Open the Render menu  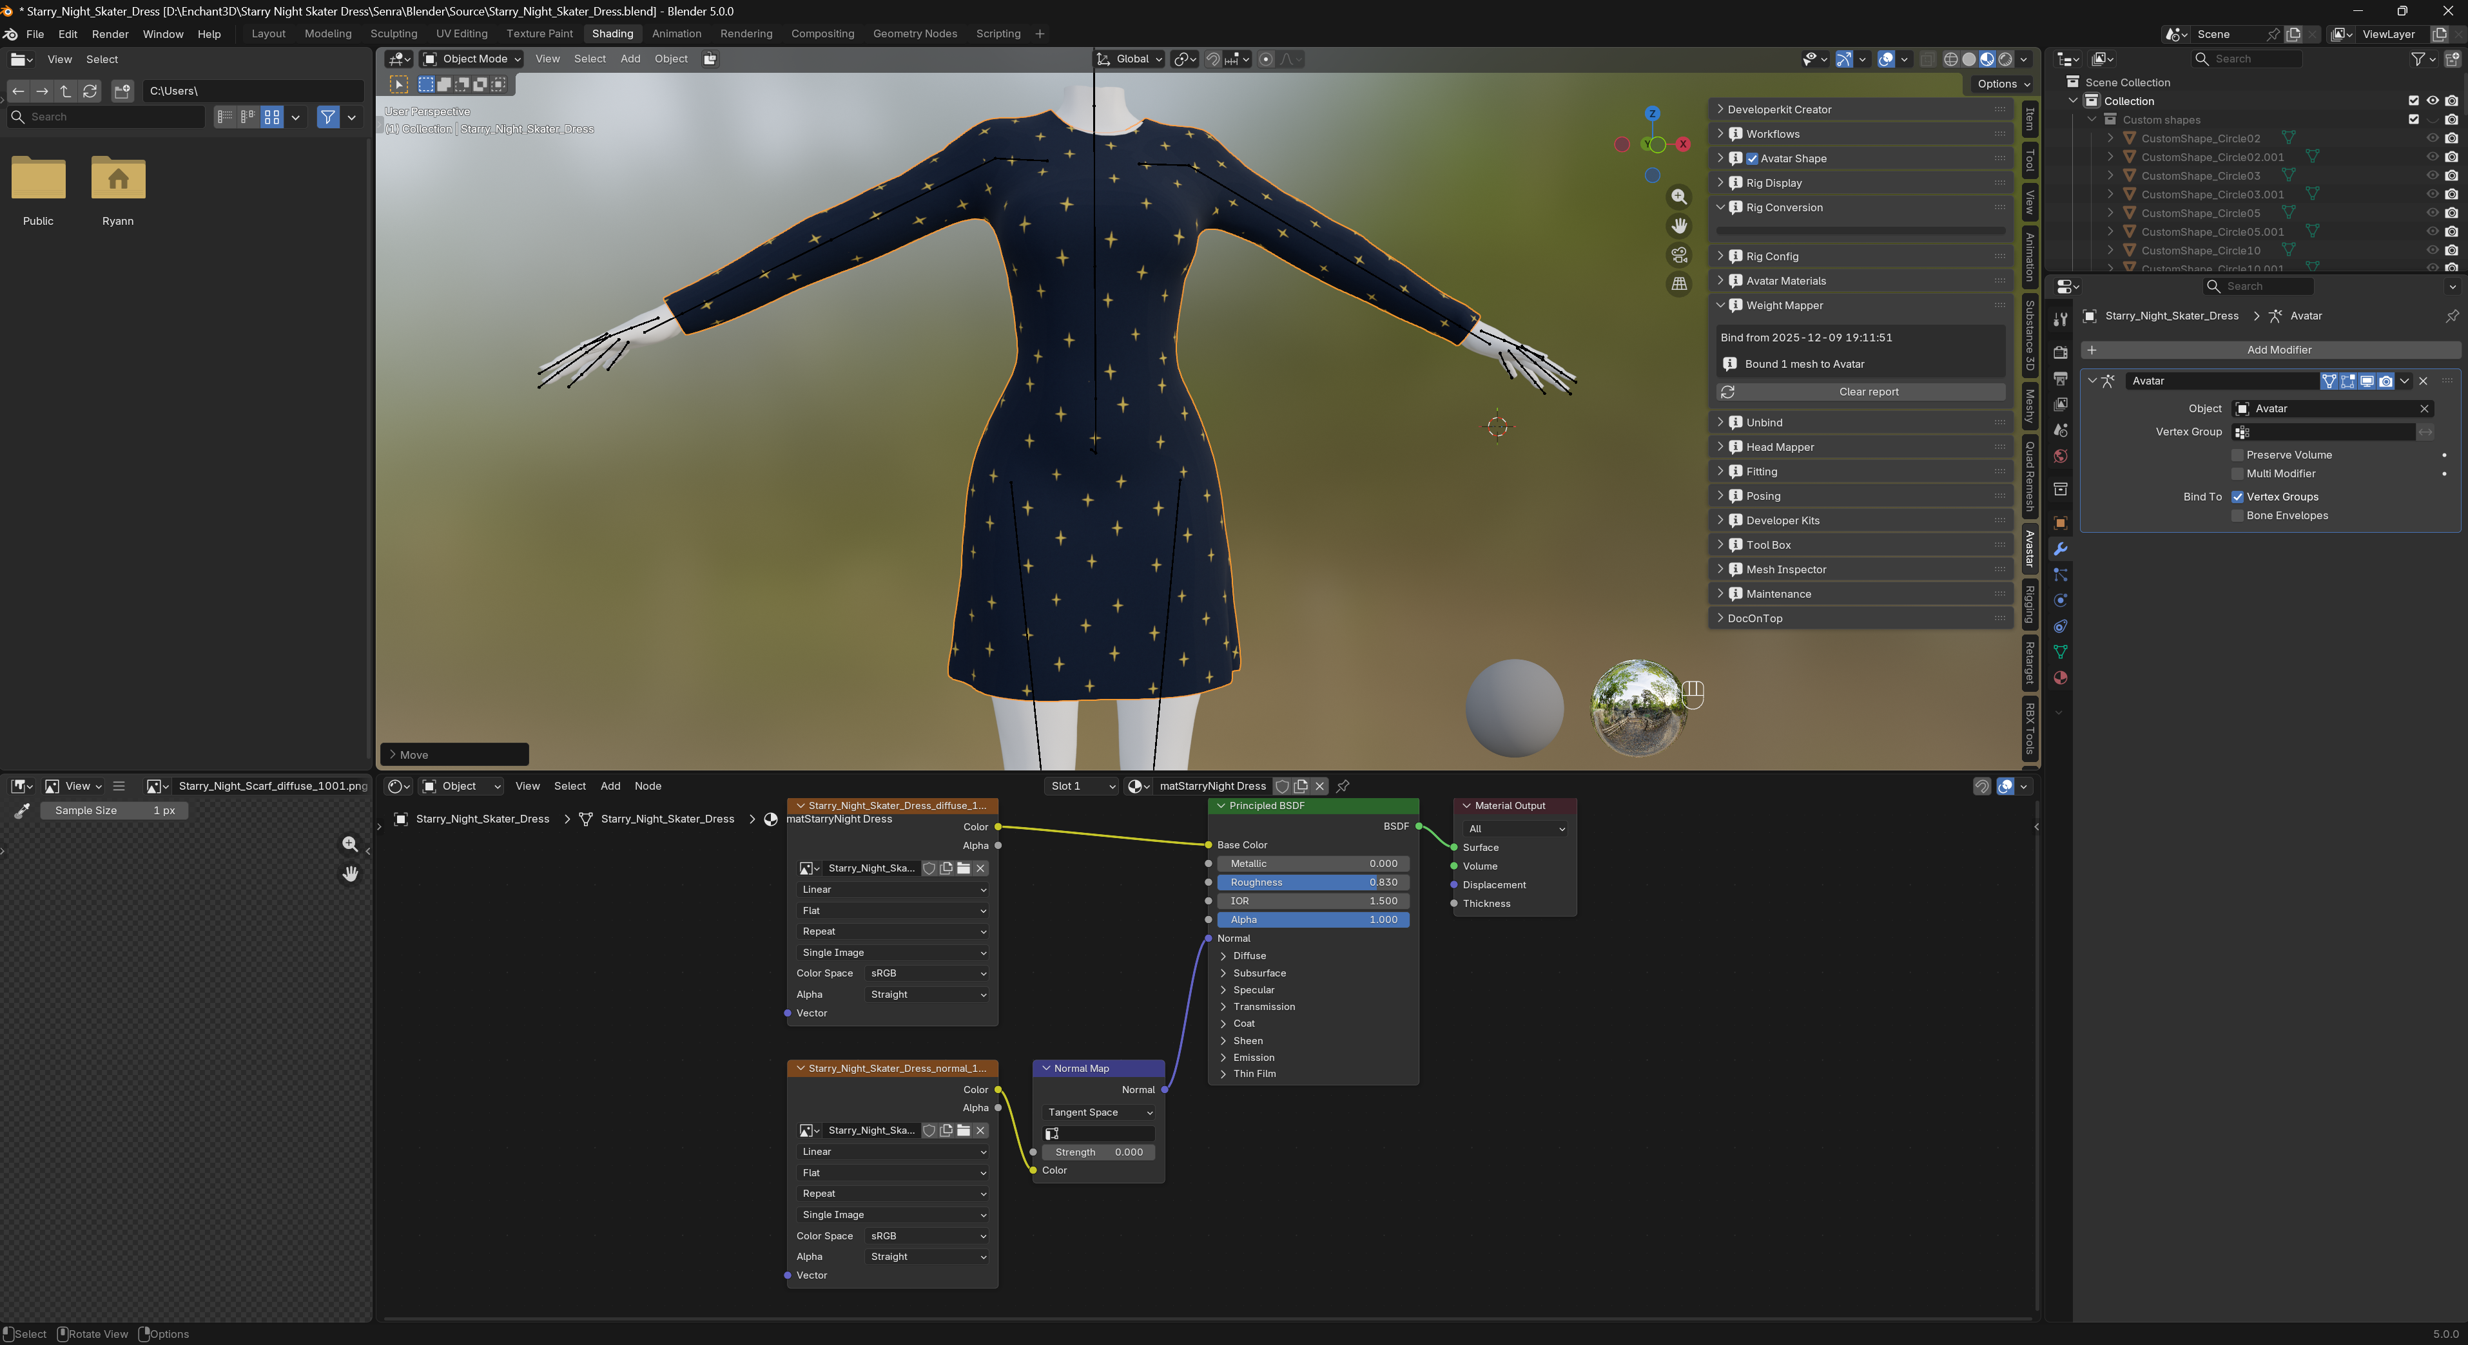click(109, 33)
